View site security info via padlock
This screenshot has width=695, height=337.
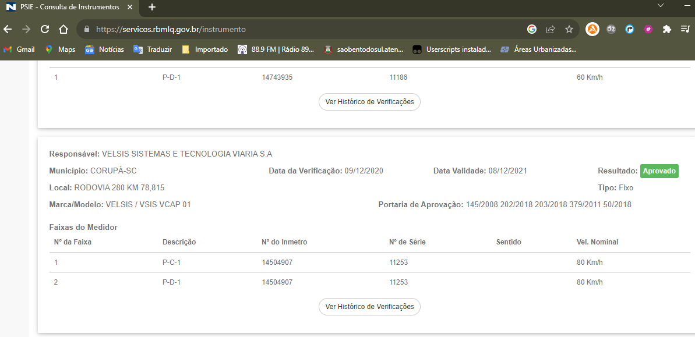(87, 29)
